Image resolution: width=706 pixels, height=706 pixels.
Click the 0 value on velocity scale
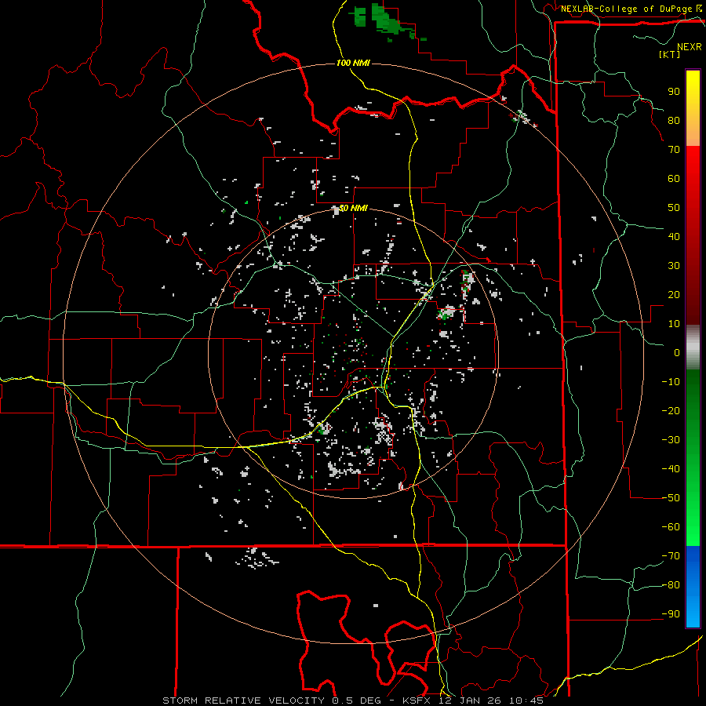(x=677, y=352)
